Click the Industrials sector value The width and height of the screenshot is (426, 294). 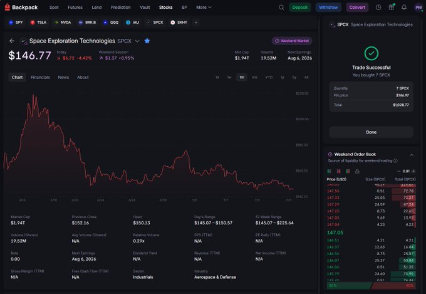click(x=143, y=277)
